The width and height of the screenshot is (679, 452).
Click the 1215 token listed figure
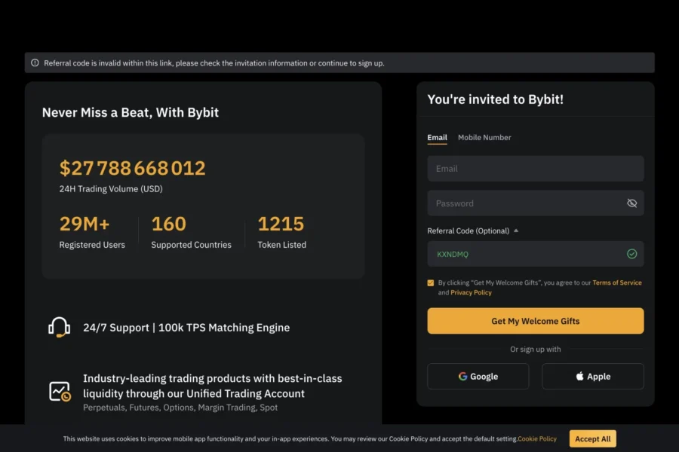tap(281, 224)
